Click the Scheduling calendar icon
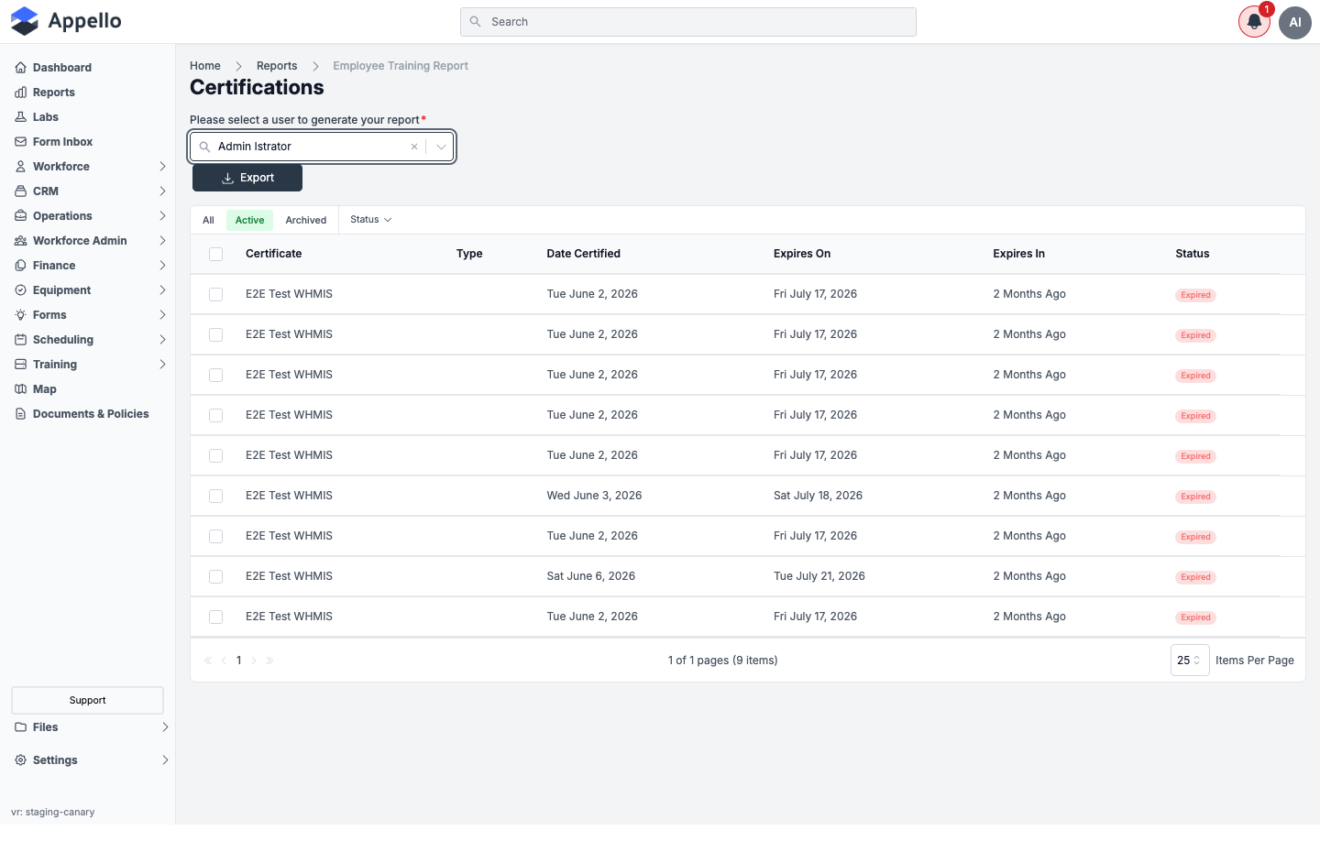The image size is (1320, 841). (x=20, y=340)
